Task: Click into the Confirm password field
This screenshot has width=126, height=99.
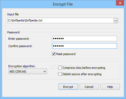Action: click(84, 46)
